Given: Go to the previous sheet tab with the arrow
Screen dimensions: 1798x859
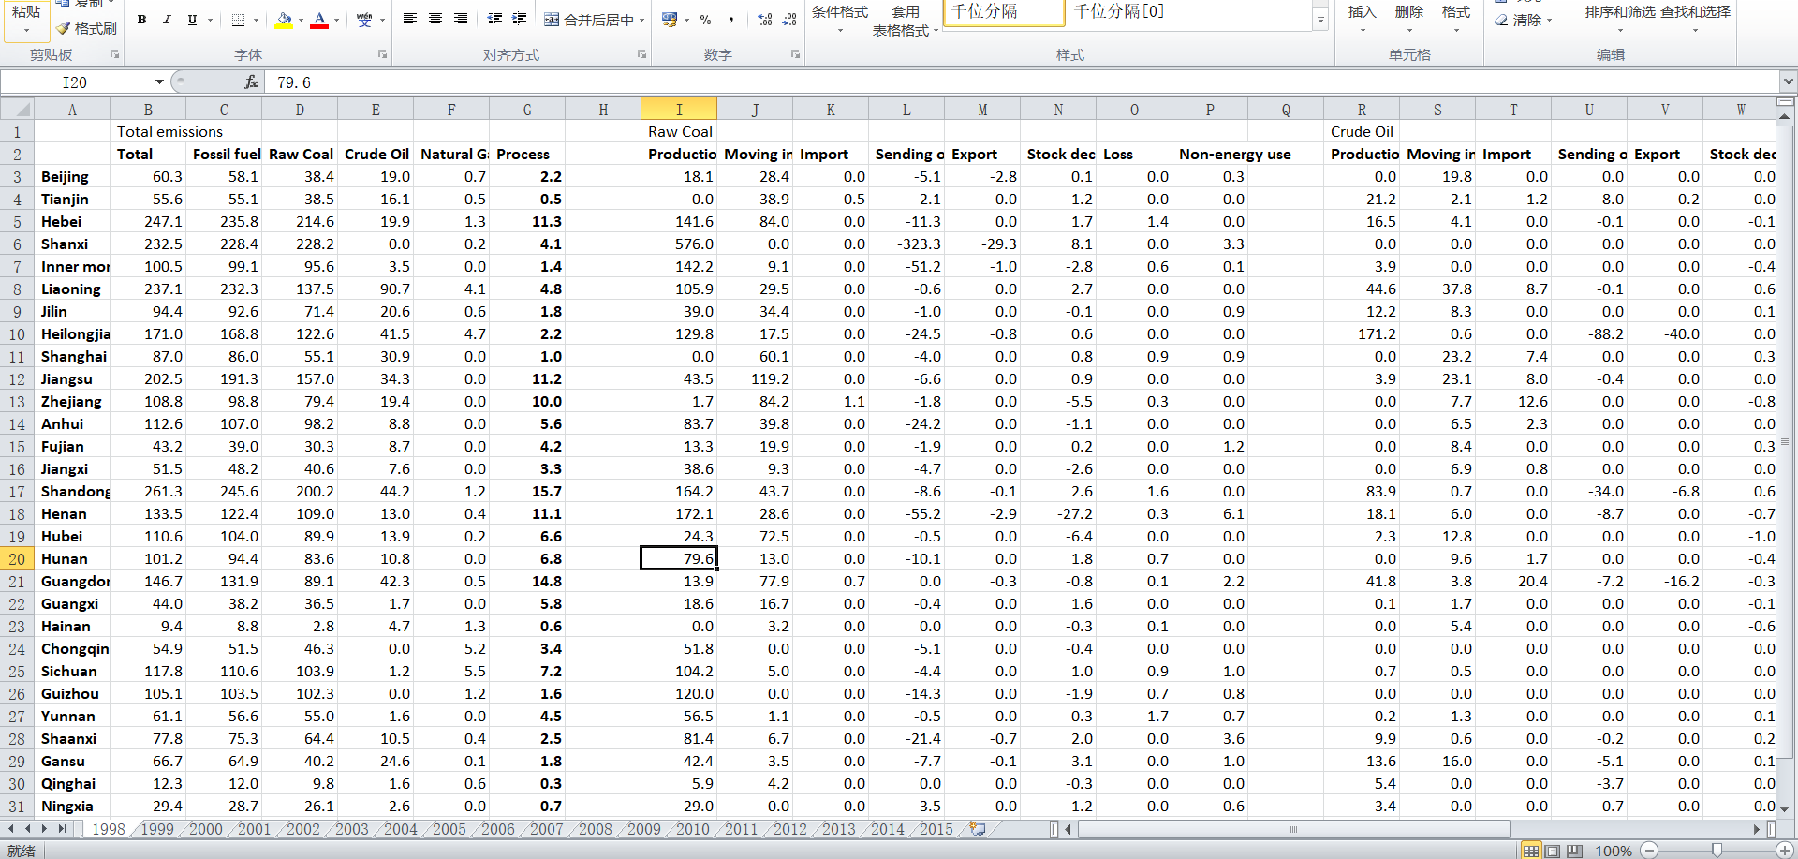Looking at the screenshot, I should [27, 829].
